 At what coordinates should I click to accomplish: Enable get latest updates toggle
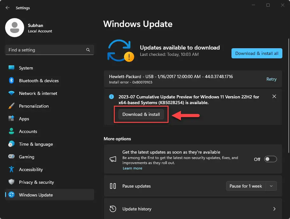pyautogui.click(x=270, y=159)
